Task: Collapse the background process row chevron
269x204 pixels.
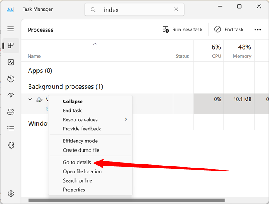Action: tap(30, 99)
